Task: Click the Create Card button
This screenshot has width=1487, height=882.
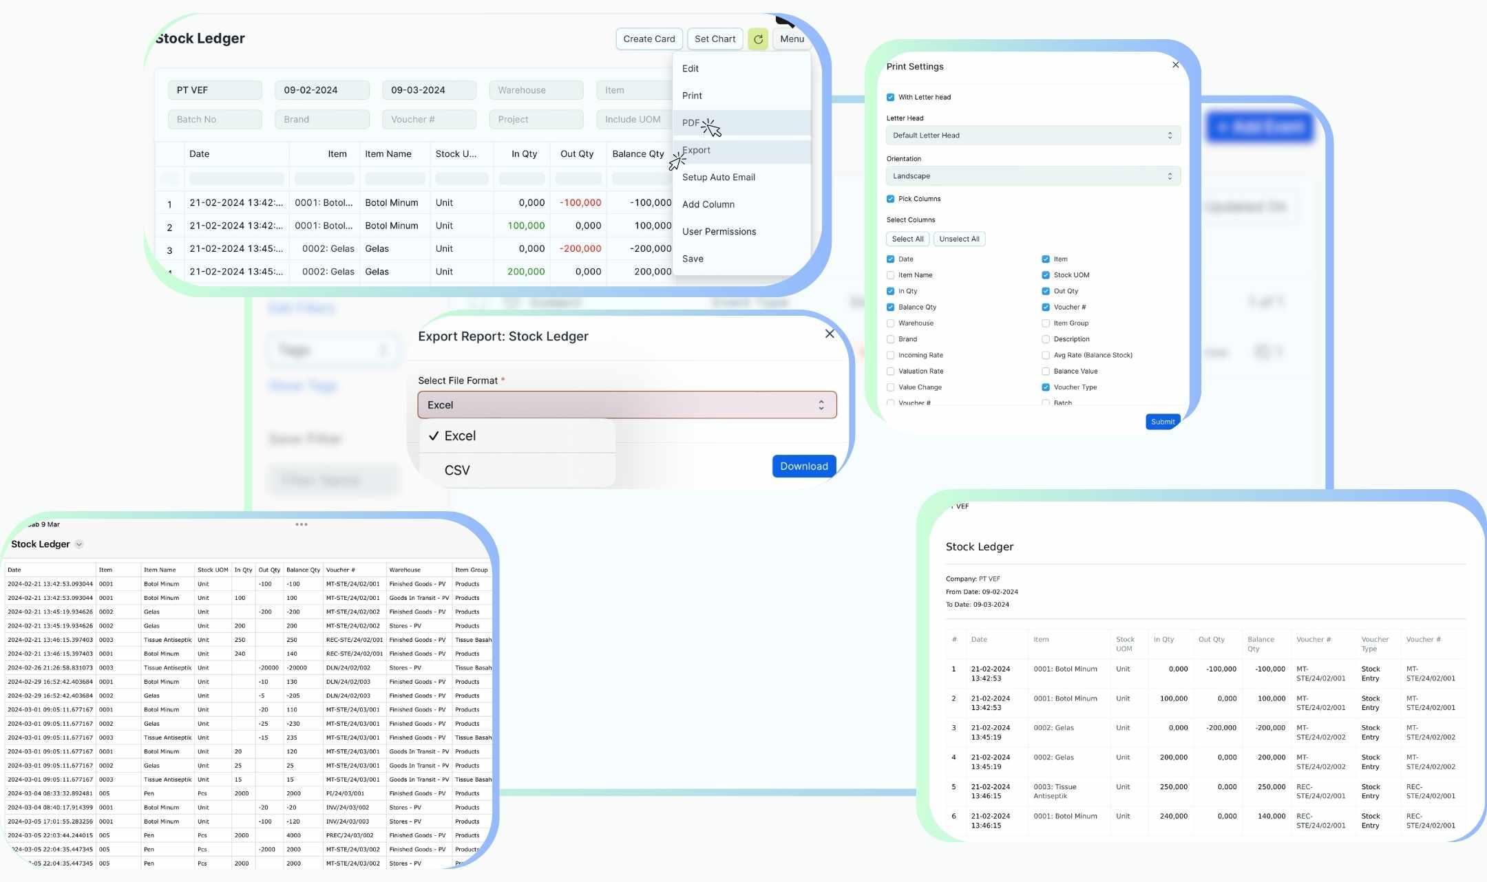Action: (x=648, y=39)
